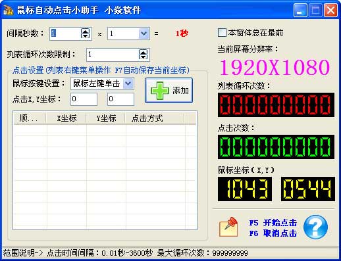Click the Y coordinate input field
The width and height of the screenshot is (341, 261).
point(120,99)
